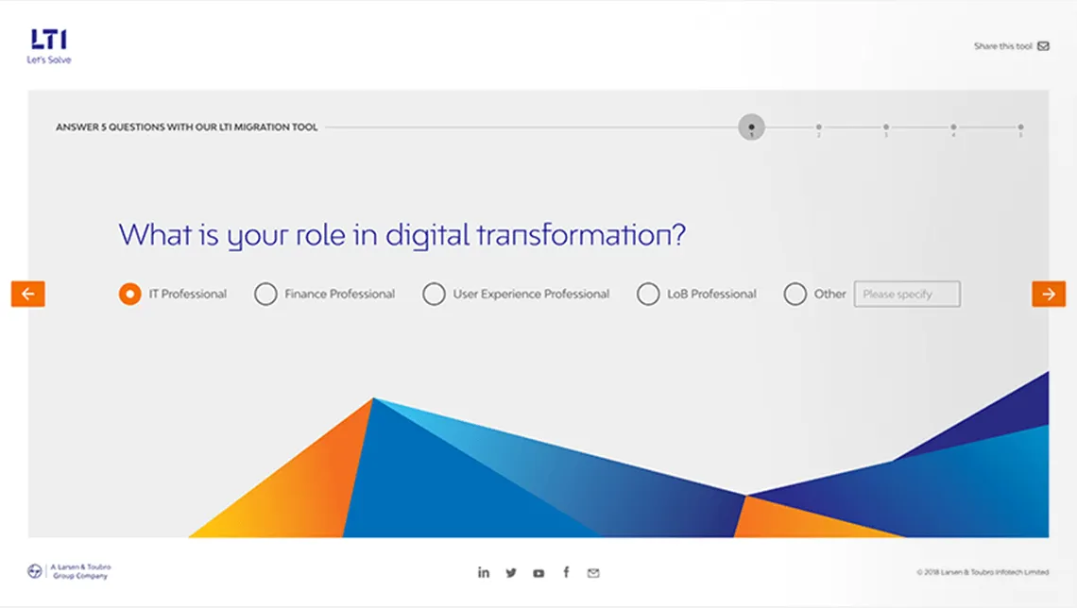Open the YouTube icon in the footer
1077x608 pixels.
click(x=538, y=573)
